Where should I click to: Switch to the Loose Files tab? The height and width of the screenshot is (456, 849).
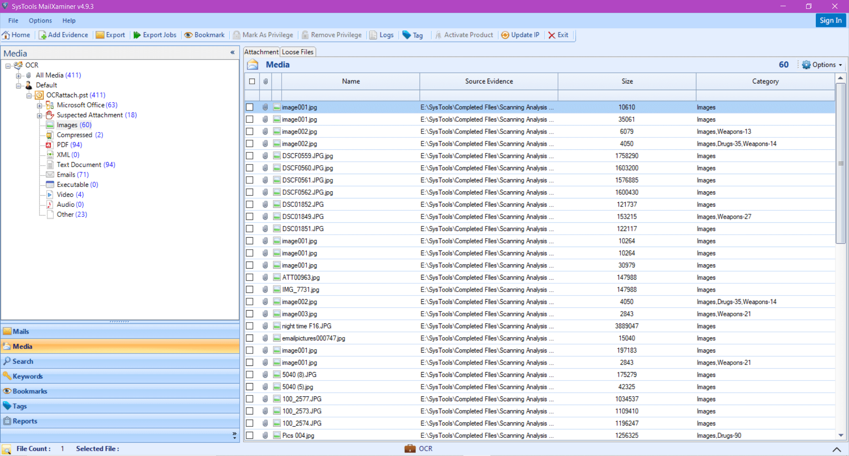pos(298,52)
